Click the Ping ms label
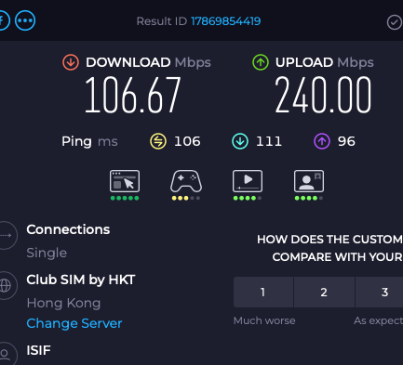The width and height of the screenshot is (403, 365). coord(89,141)
